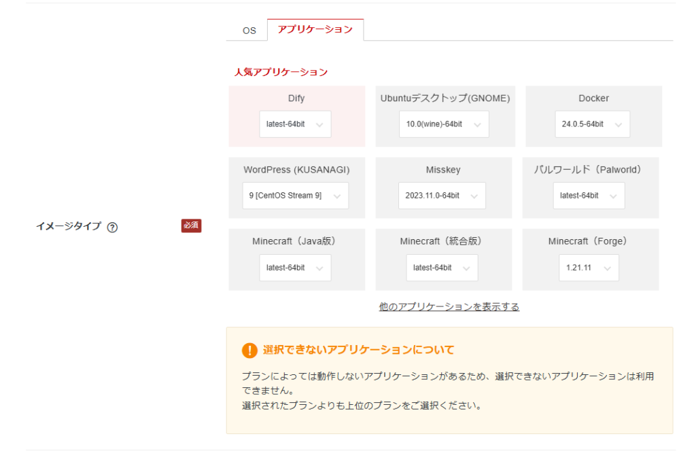This screenshot has height=464, width=696.
Task: Pick the Misskey application card title
Action: [x=443, y=170]
